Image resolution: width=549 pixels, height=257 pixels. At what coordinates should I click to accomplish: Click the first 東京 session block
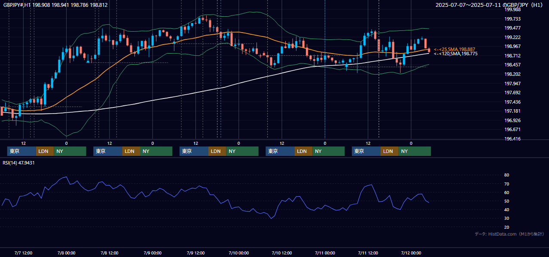point(21,151)
